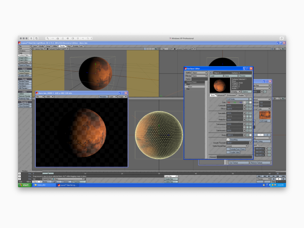This screenshot has height=228, width=304.
Task: Select the Y axis button in texture panel
Action: 261,135
